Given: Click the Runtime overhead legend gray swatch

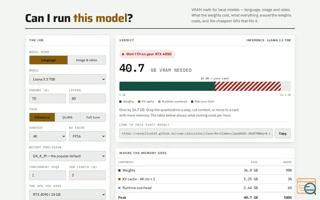Looking at the screenshot, I should 159,102.
